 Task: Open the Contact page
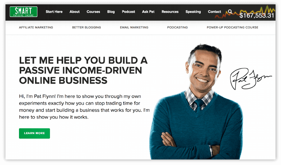pos(214,12)
